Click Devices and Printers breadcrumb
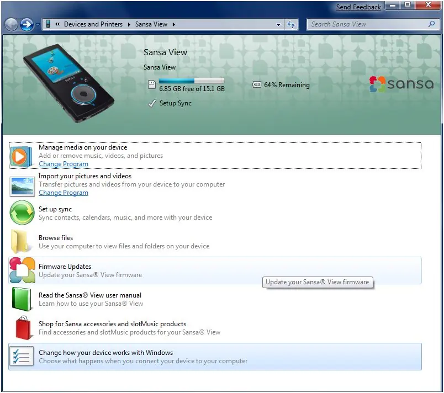444x393 pixels. point(93,24)
